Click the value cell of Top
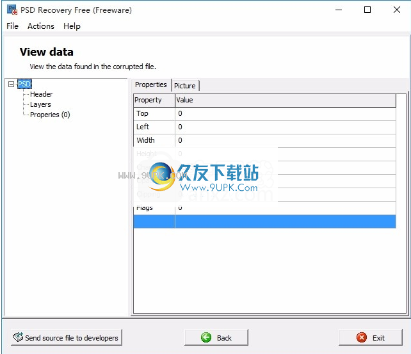This screenshot has height=354, width=411. [285, 114]
